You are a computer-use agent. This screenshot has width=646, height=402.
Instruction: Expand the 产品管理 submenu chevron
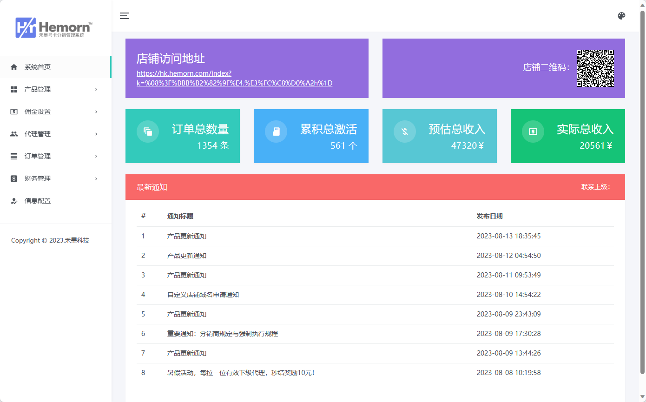tap(96, 89)
